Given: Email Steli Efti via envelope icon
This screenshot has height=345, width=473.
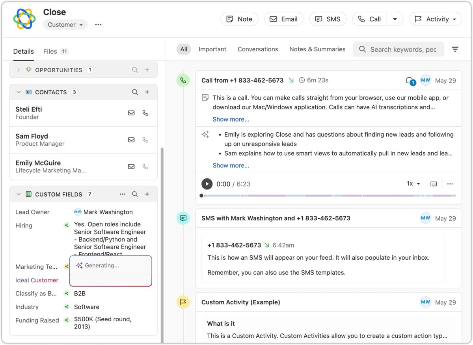Looking at the screenshot, I should (x=131, y=113).
